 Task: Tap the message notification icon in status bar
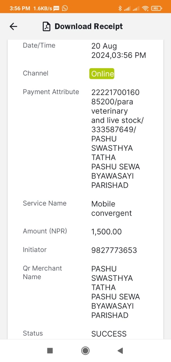[56, 8]
